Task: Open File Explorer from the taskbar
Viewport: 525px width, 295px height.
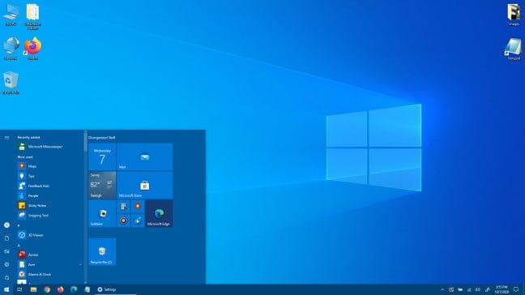Action: 33,289
